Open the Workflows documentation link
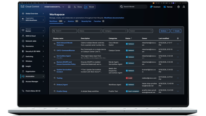Image resolution: width=206 pixels, height=116 pixels. [x=114, y=18]
